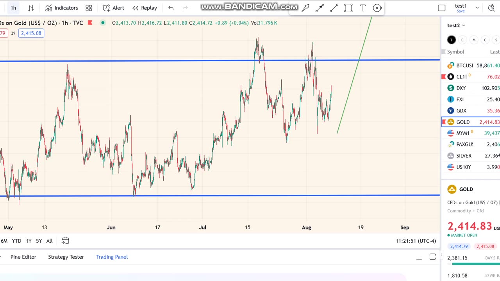Set chart range to 1Y
500x281 pixels.
click(29, 241)
